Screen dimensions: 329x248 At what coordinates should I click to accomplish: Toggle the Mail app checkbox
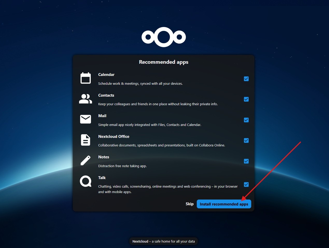pos(246,120)
